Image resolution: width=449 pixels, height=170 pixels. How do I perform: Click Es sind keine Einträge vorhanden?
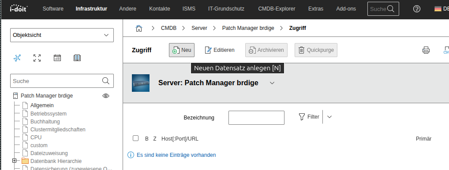[x=176, y=155]
